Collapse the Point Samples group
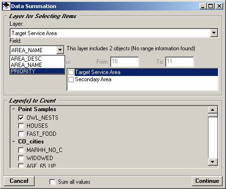The width and height of the screenshot is (226, 189). coord(14,109)
